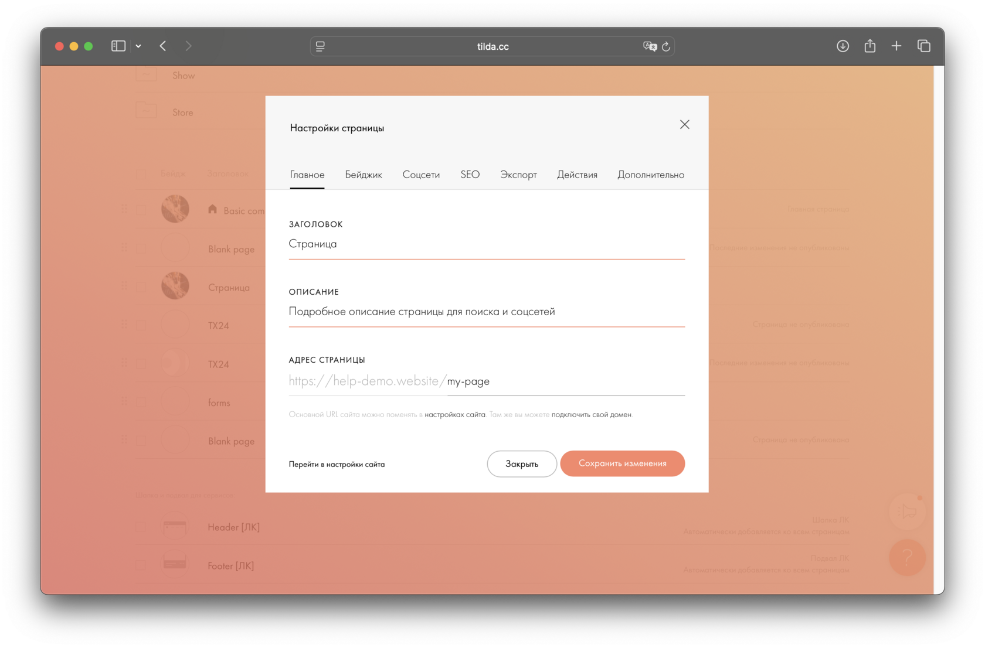
Task: Click the question mark help button
Action: coord(907,557)
